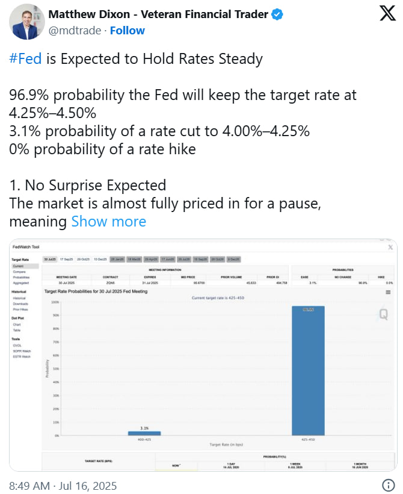
Task: Select the 17 Sep25 meeting tab
Action: tap(66, 259)
